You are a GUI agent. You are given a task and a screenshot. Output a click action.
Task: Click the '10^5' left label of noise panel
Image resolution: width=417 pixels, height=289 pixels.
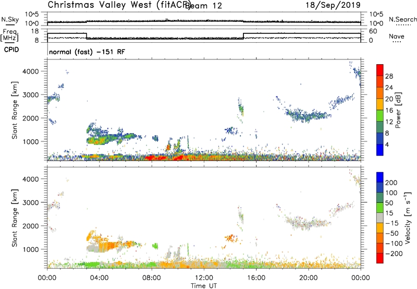coord(32,15)
